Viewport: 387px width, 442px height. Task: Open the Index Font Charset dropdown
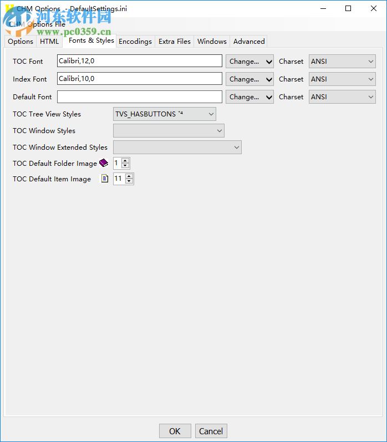click(342, 79)
